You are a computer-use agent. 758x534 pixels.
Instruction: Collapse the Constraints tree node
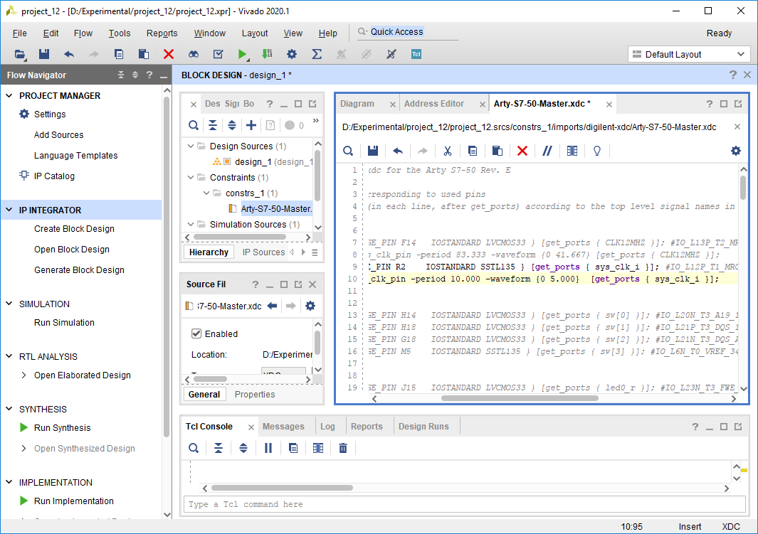coord(191,177)
